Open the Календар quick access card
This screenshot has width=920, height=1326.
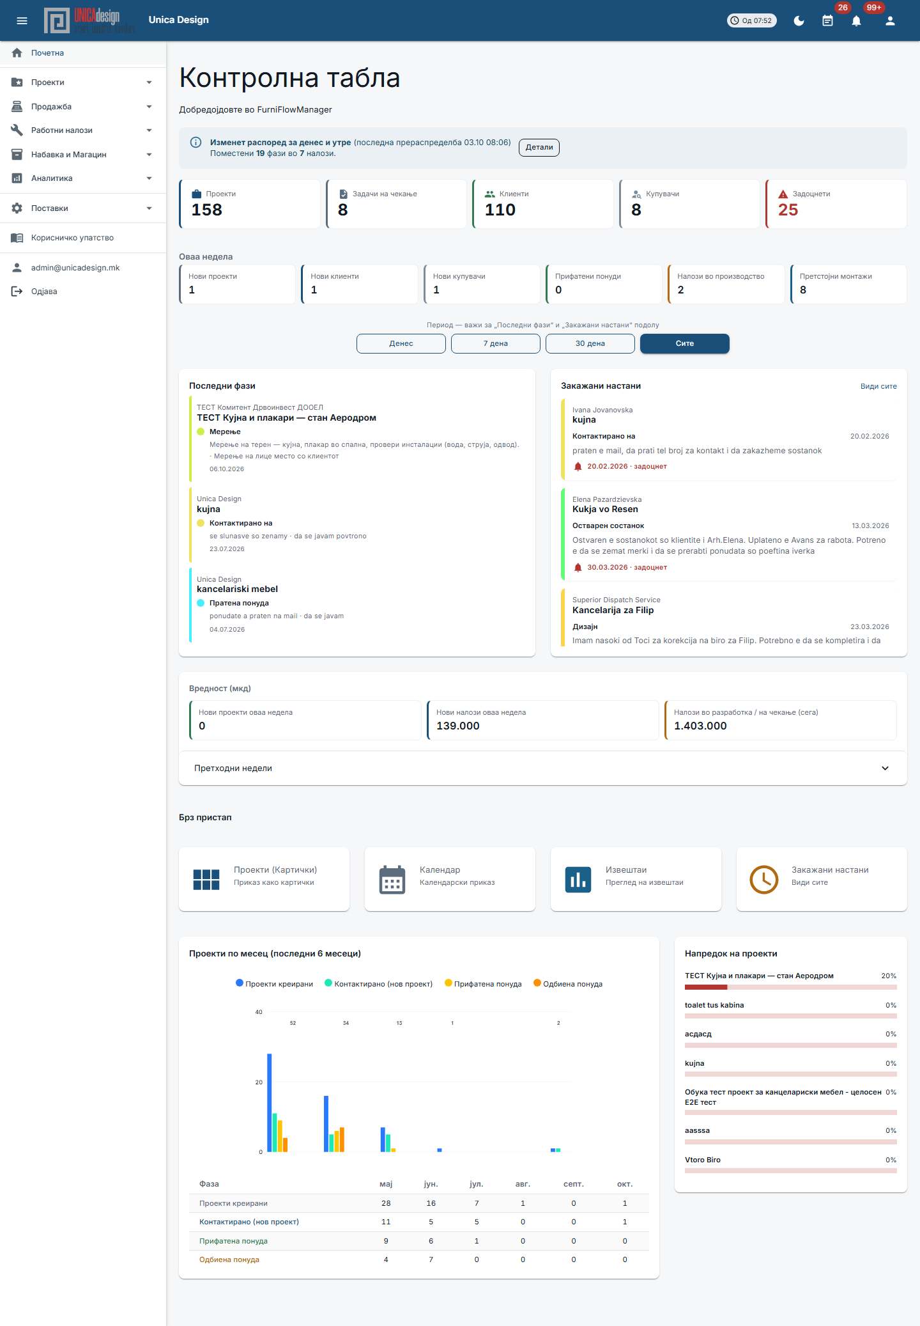450,879
